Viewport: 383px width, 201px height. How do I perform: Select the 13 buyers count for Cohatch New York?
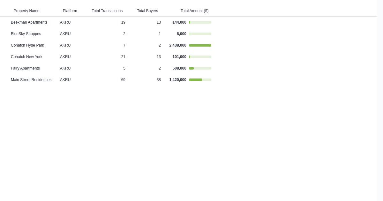coord(159,57)
